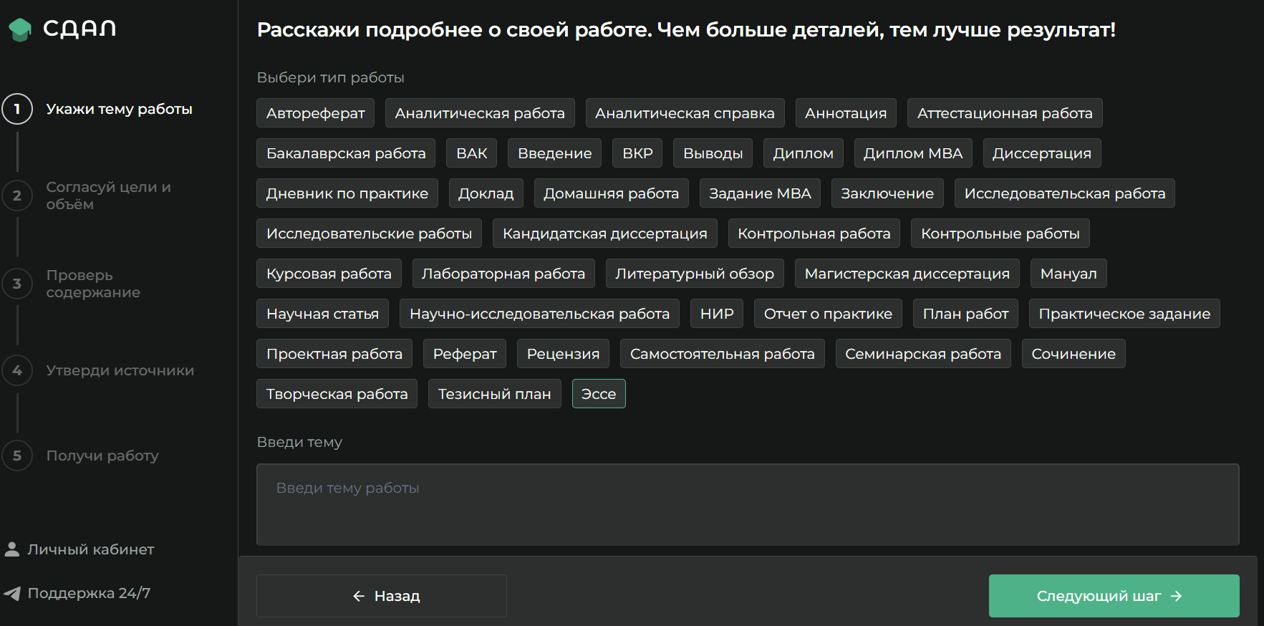The height and width of the screenshot is (626, 1264).
Task: Select the ВАК chip
Action: [x=471, y=153]
